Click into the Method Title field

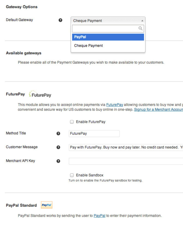click(x=94, y=134)
